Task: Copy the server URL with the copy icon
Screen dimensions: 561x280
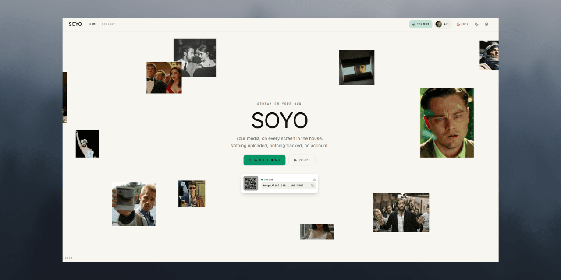Action: [312, 185]
